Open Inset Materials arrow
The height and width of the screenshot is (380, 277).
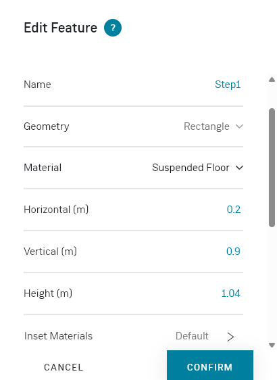(x=230, y=337)
